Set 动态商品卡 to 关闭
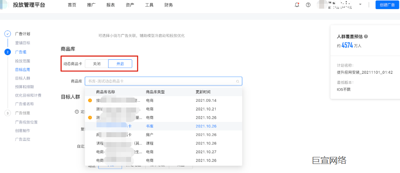 [x=96, y=64]
